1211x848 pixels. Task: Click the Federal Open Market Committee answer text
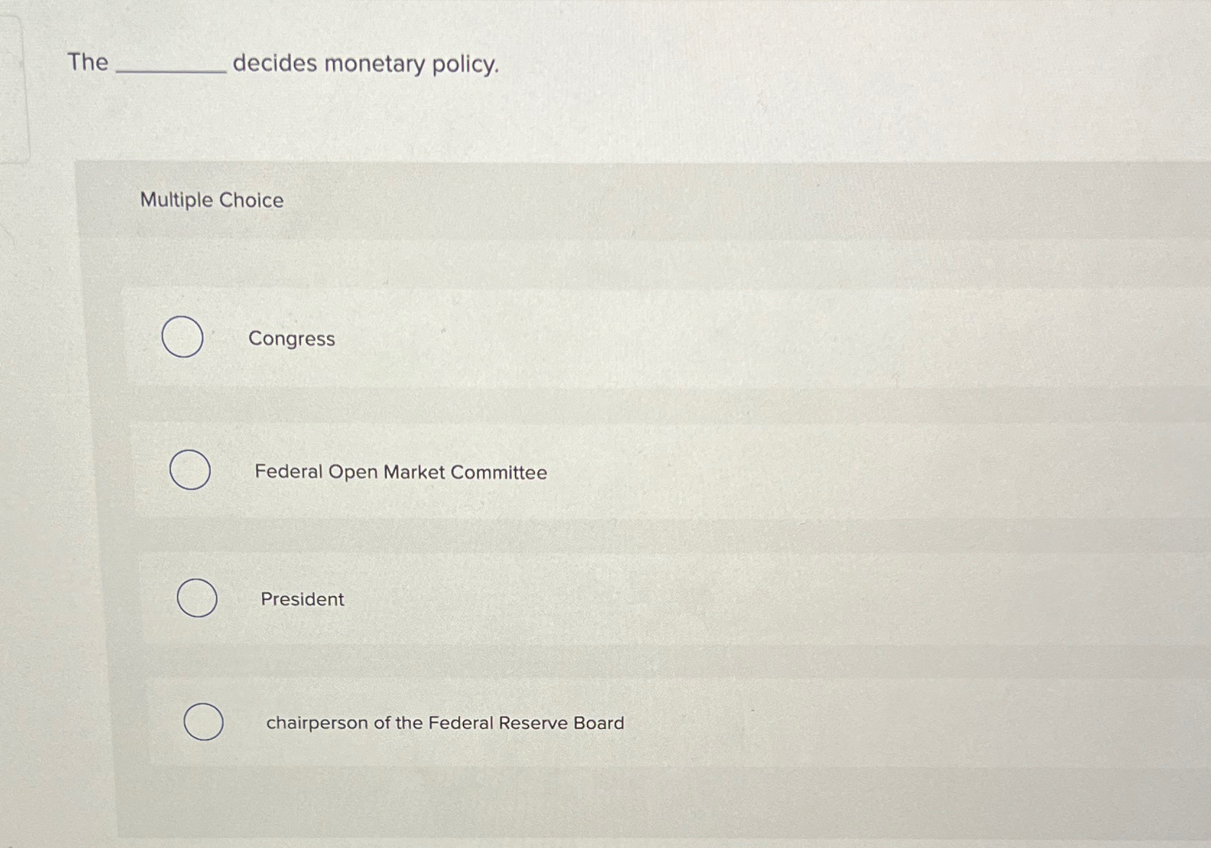[x=401, y=471]
